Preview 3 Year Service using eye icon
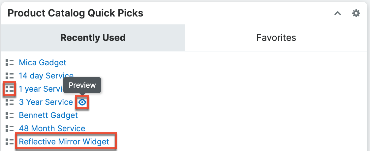370x151 pixels. coord(82,103)
